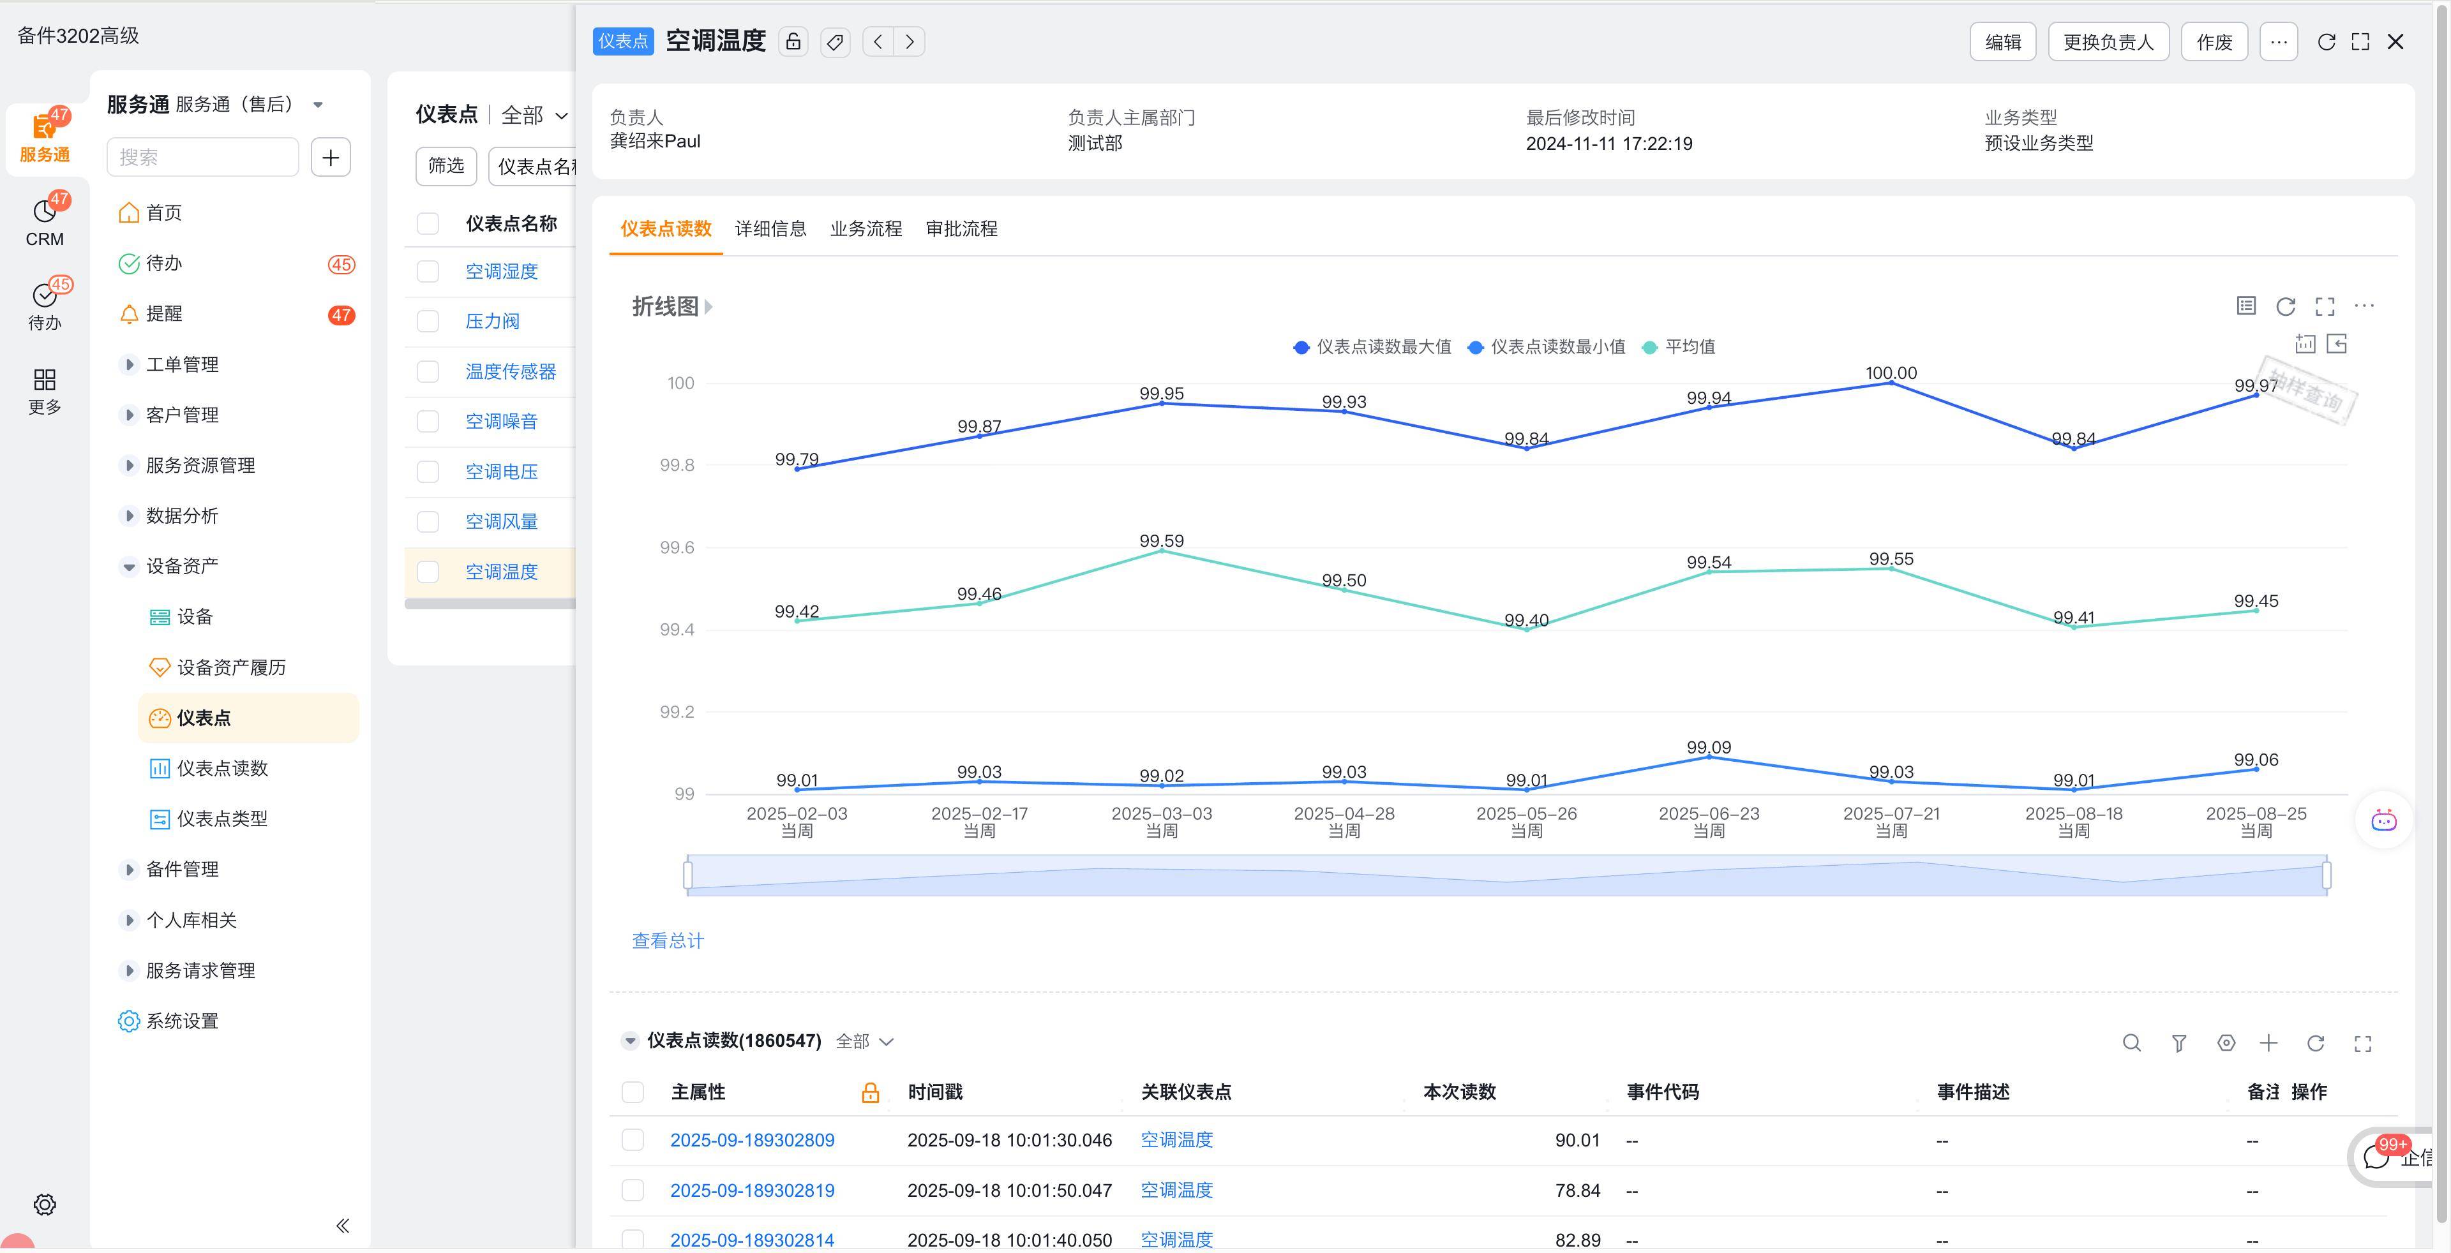This screenshot has height=1253, width=2451.
Task: Switch to the 详细信息 tab
Action: click(x=770, y=228)
